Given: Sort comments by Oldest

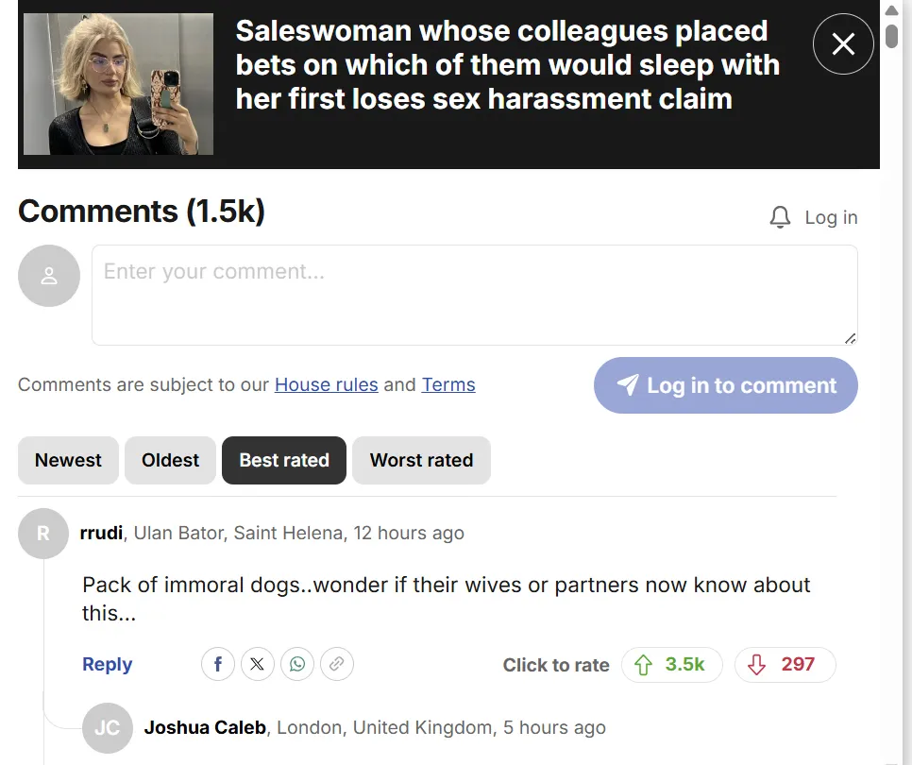Looking at the screenshot, I should point(170,461).
